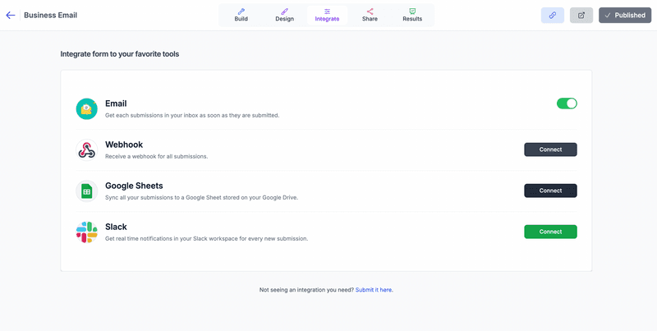Viewport: 657px width, 331px height.
Task: Click the Published status button
Action: (625, 15)
